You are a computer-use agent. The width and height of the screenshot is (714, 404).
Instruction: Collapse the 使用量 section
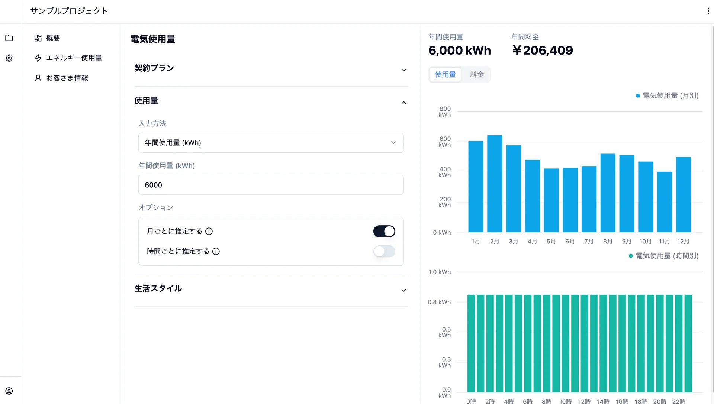[271, 101]
